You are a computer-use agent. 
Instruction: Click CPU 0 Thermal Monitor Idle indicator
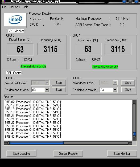click(x=33, y=66)
